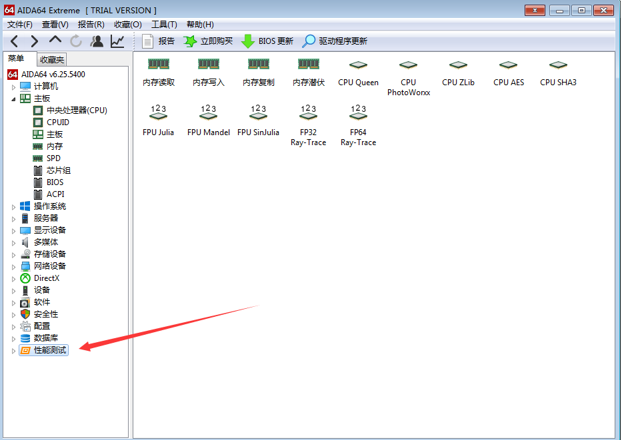Expand the 性能测试 tree node

pyautogui.click(x=13, y=351)
